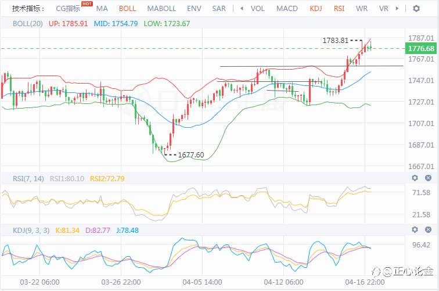The image size is (439, 291).
Task: Open RSI panel settings gear
Action: pos(415,178)
